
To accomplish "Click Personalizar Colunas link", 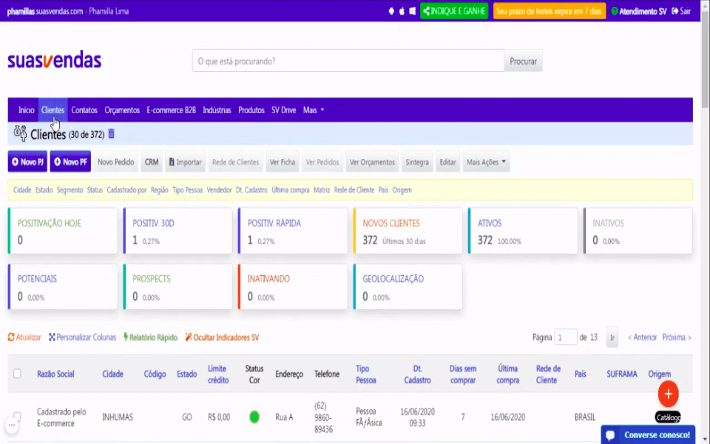I will coord(82,337).
